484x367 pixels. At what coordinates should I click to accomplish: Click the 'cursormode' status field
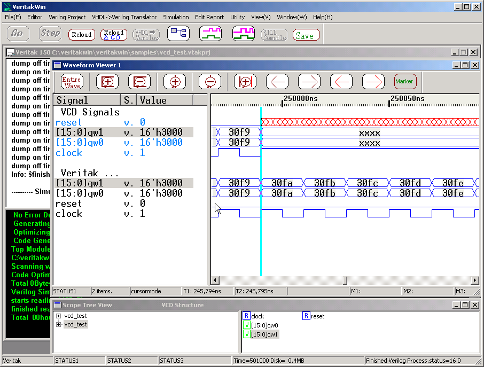coord(155,291)
